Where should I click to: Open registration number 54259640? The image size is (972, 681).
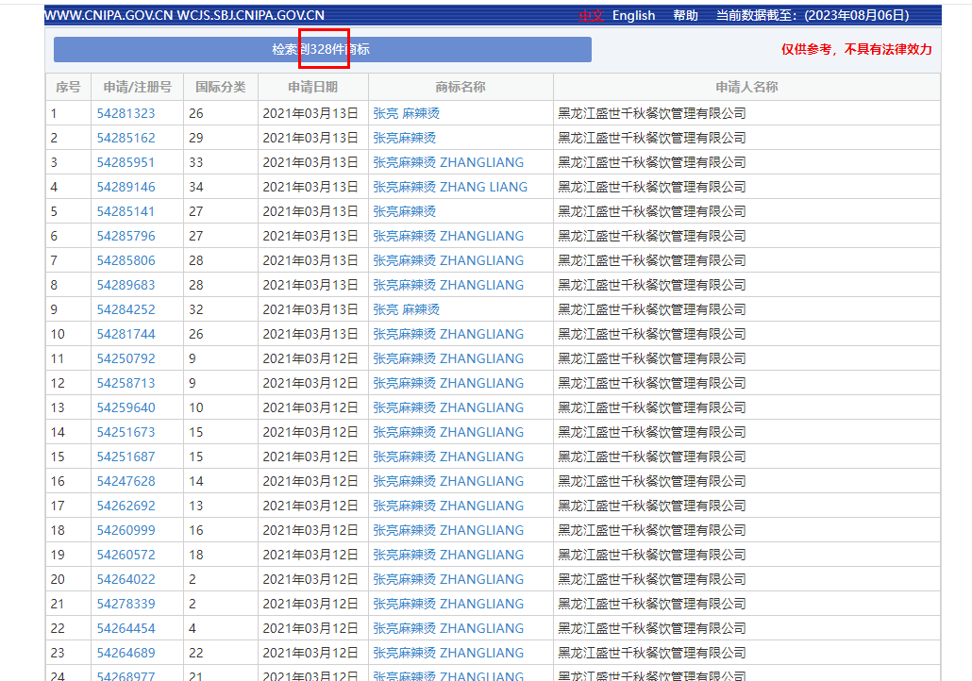coord(126,407)
